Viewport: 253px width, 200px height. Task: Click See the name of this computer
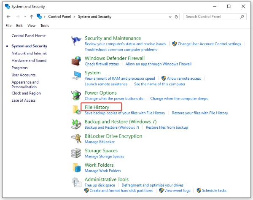(160, 84)
